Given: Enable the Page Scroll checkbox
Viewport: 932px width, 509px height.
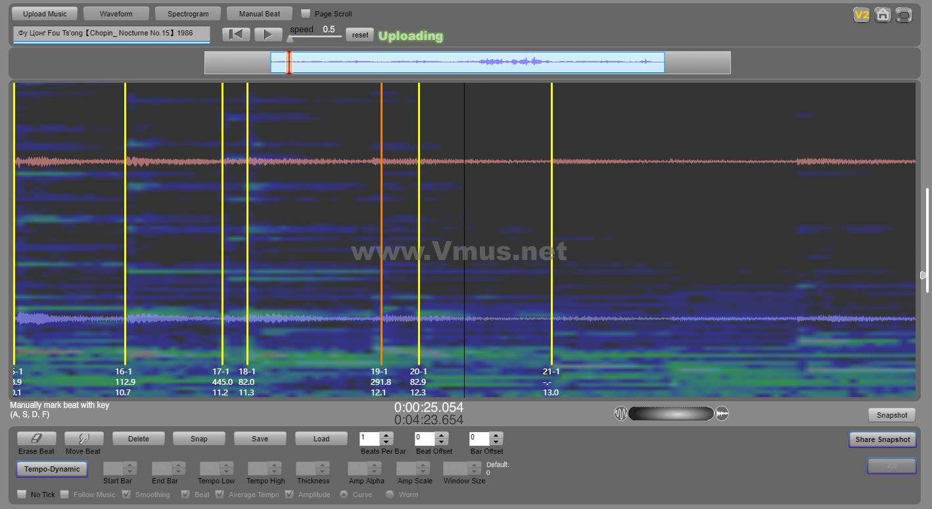Looking at the screenshot, I should pyautogui.click(x=306, y=14).
